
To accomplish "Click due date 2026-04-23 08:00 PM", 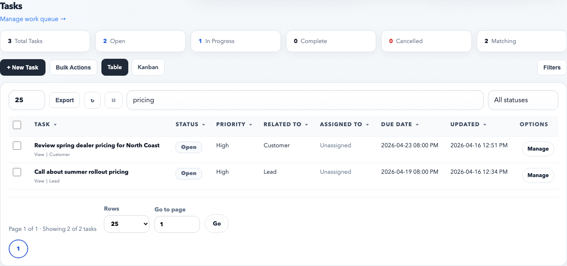I will [x=410, y=145].
